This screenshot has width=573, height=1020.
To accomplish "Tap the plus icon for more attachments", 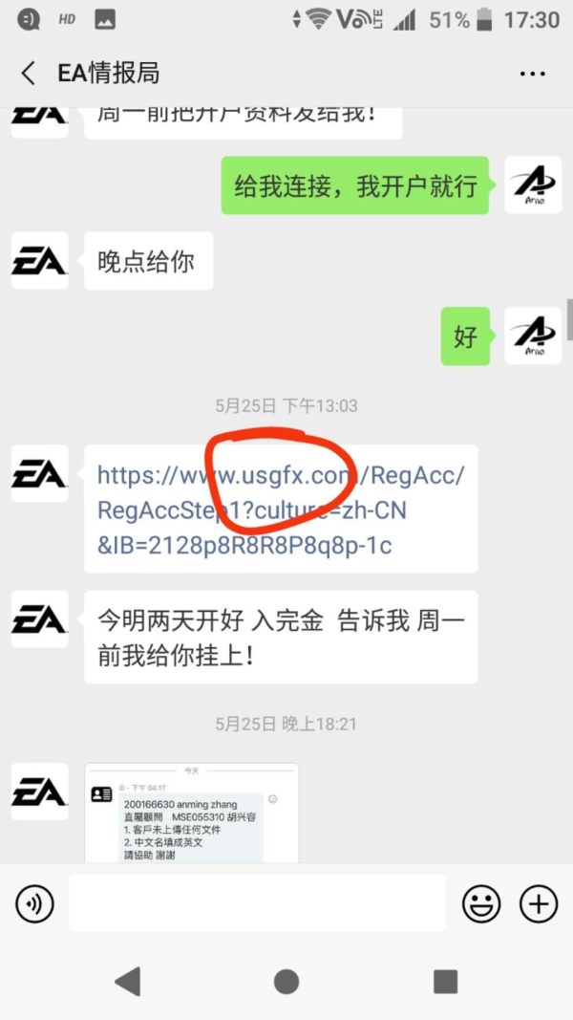I will tap(539, 904).
